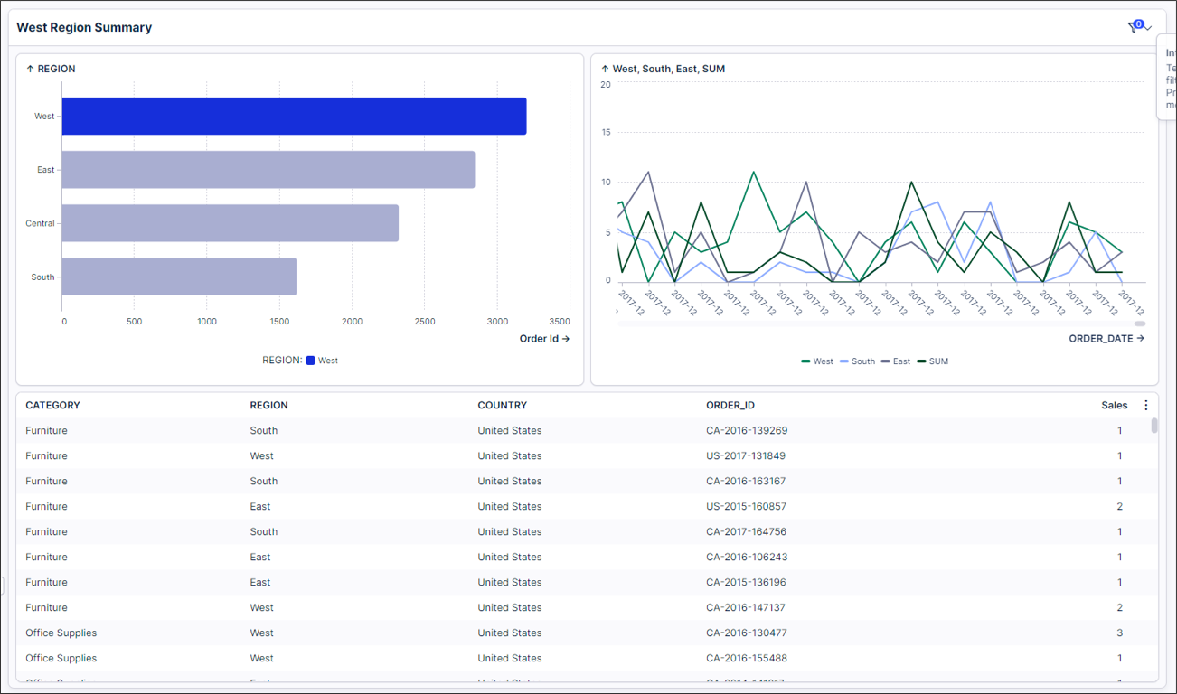Select the East bar in the chart

click(268, 170)
